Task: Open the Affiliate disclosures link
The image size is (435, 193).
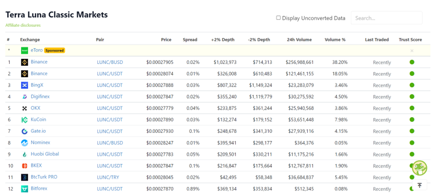Action: [x=23, y=25]
